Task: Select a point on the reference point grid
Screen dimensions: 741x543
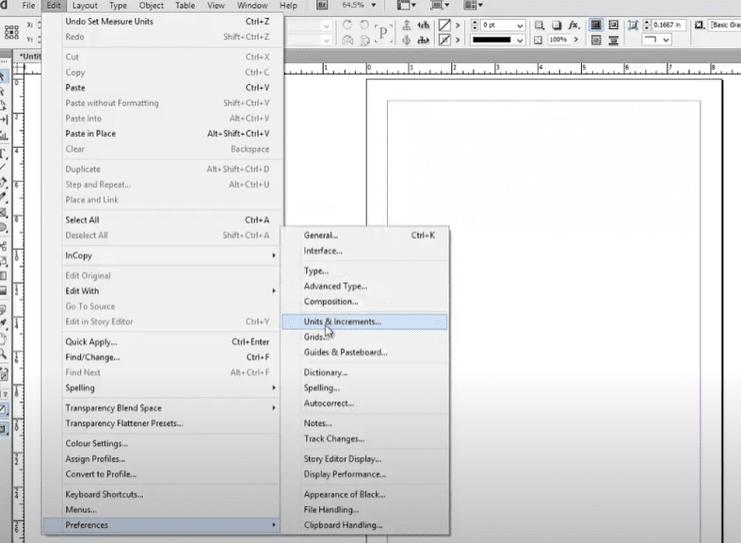Action: click(11, 32)
